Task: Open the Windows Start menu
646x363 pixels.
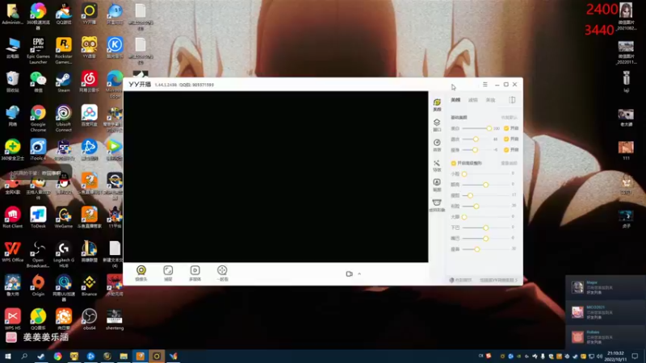Action: point(8,356)
